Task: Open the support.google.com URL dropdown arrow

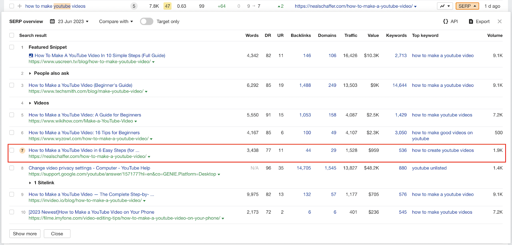Action: click(219, 175)
